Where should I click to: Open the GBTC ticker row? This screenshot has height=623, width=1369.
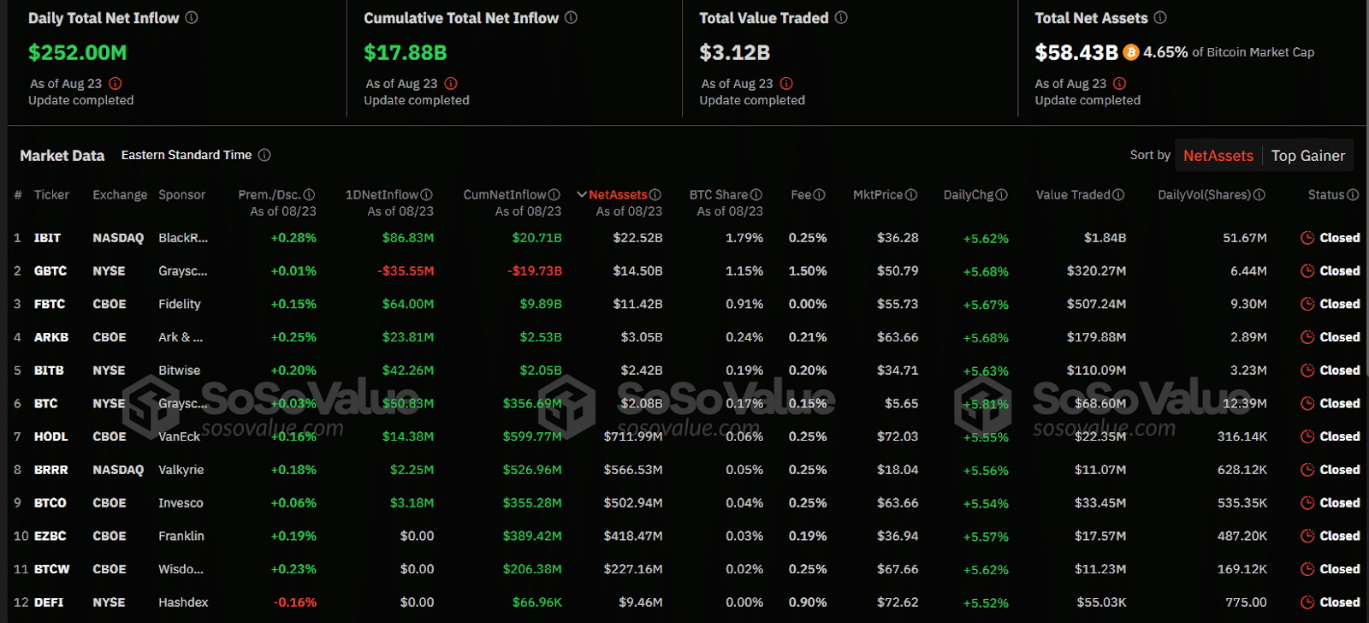pyautogui.click(x=50, y=270)
